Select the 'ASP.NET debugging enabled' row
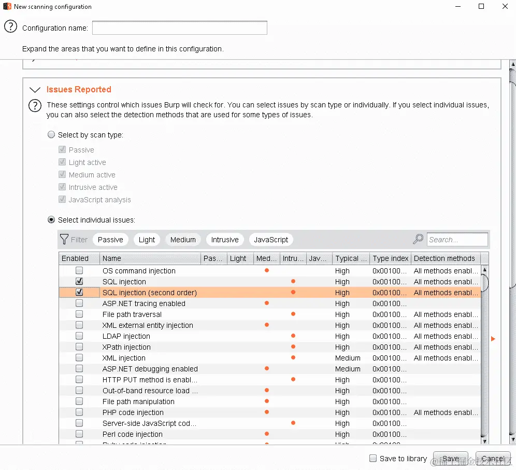516x470 pixels. click(270, 369)
